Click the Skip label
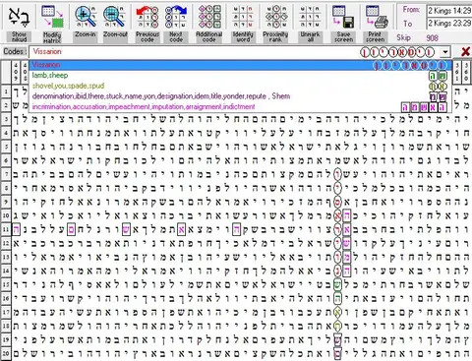 pyautogui.click(x=403, y=37)
